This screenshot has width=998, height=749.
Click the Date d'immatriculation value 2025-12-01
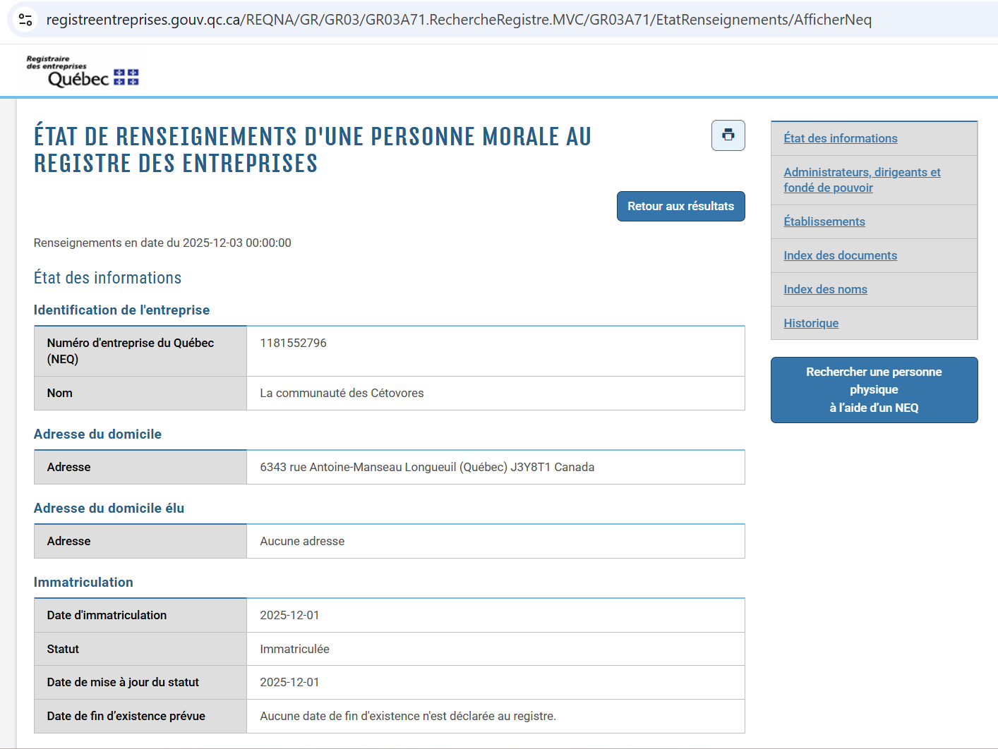click(x=289, y=615)
